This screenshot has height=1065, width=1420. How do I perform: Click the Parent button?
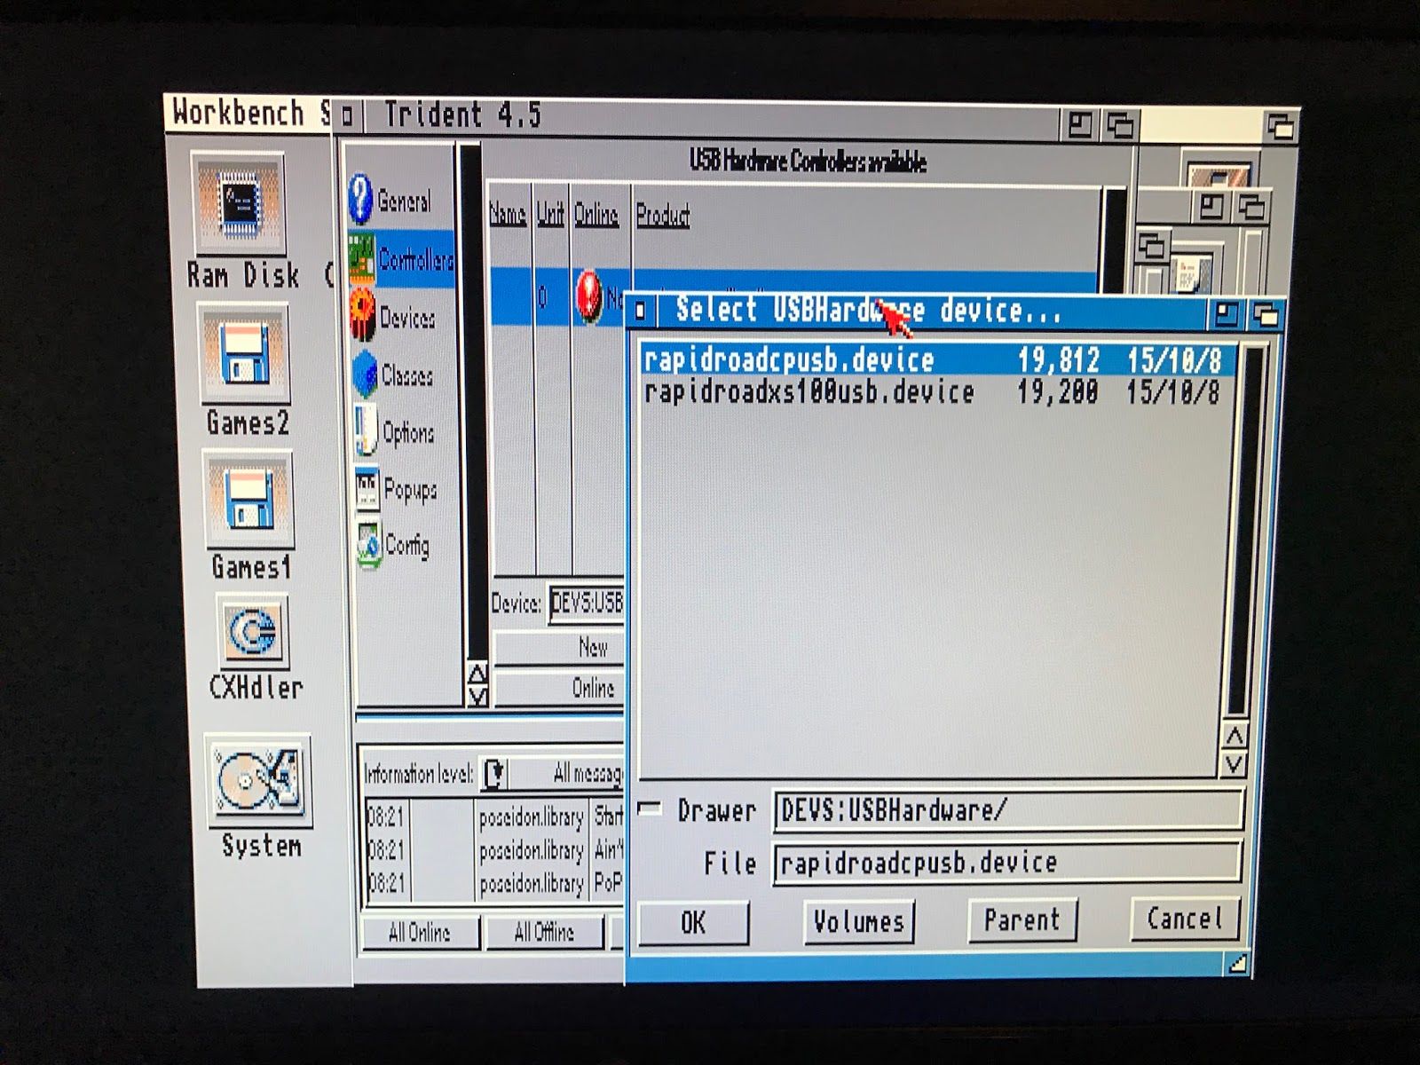[1022, 919]
